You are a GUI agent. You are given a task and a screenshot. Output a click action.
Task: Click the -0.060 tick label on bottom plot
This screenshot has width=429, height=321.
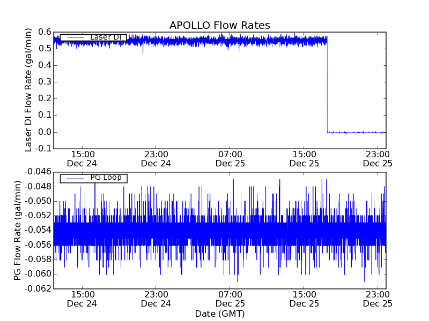pos(38,274)
